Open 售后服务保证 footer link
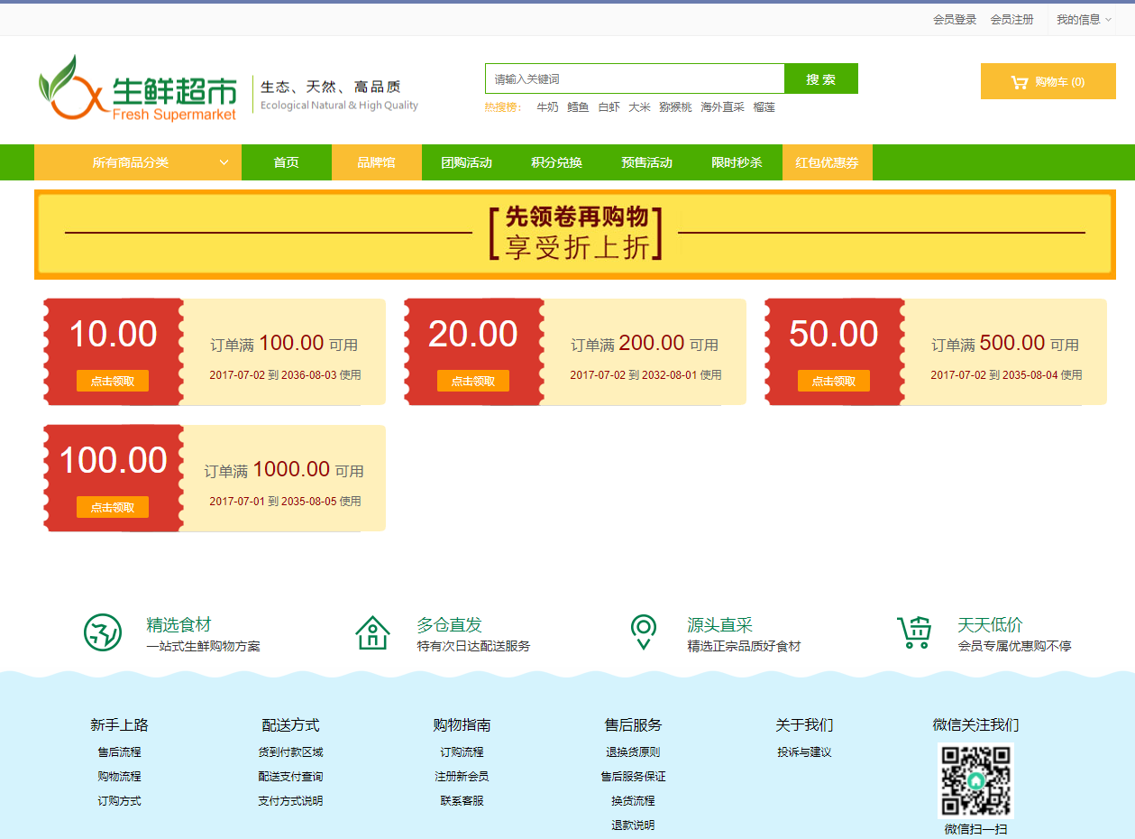Screen dimensions: 1135x839 633,777
